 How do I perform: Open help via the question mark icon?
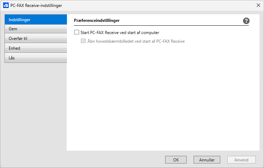click(x=246, y=21)
